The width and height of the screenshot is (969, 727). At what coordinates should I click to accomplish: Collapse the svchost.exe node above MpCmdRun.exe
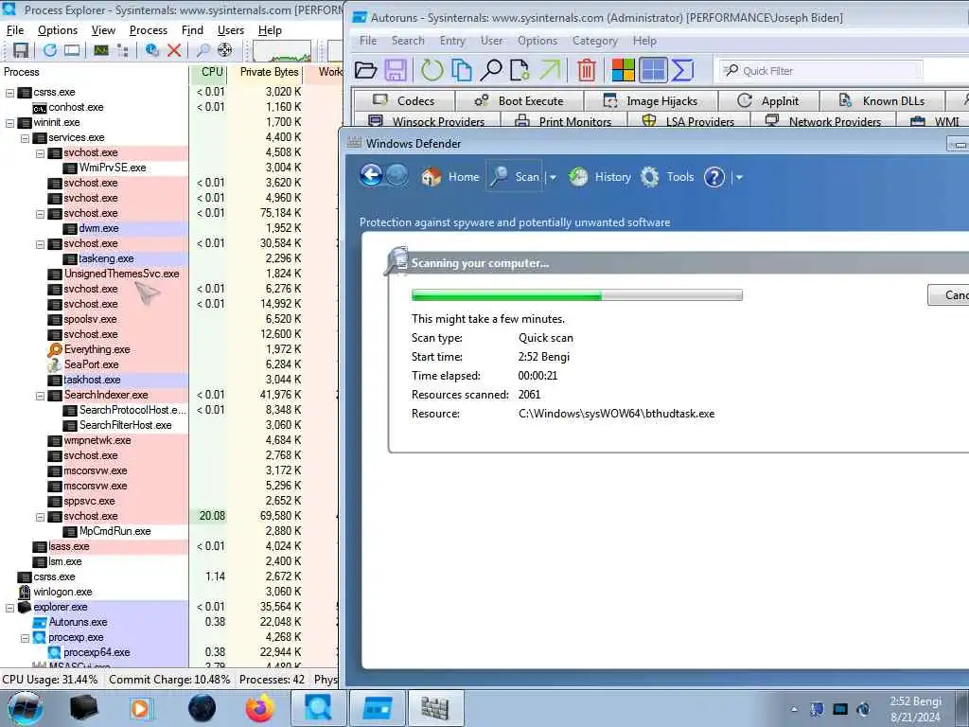(x=40, y=517)
